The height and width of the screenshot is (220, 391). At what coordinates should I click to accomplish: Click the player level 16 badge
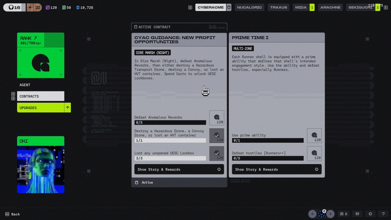click(14, 7)
